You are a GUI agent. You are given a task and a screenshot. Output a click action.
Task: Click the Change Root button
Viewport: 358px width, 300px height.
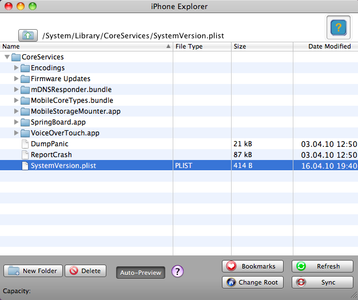pos(253,282)
